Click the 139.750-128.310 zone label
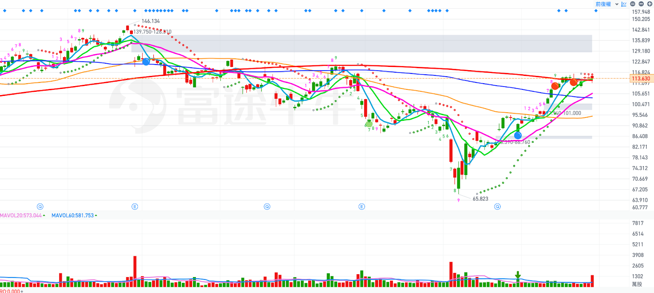Image resolution: width=654 pixels, height=293 pixels. click(x=152, y=31)
